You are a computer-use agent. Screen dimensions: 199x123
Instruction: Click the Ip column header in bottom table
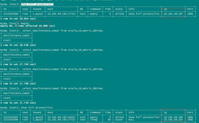(165, 113)
